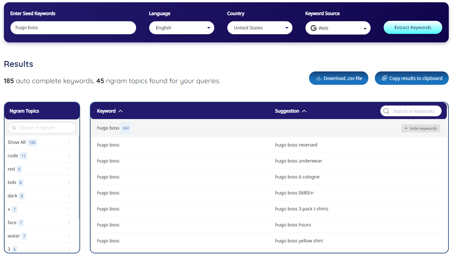
Task: Click suggestion hugo boss reversed
Action: [x=296, y=145]
